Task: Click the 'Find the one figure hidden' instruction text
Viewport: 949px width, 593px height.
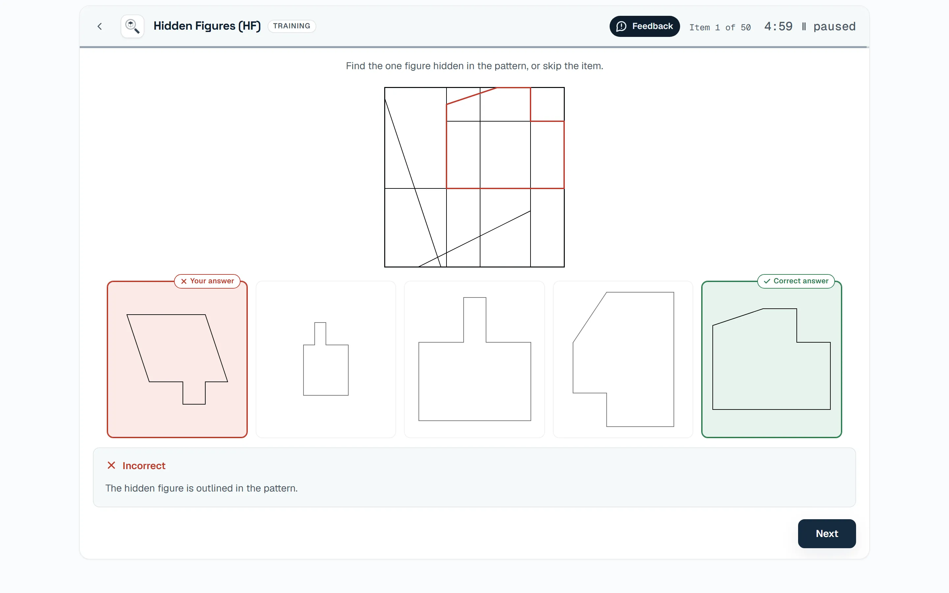Action: pyautogui.click(x=474, y=66)
